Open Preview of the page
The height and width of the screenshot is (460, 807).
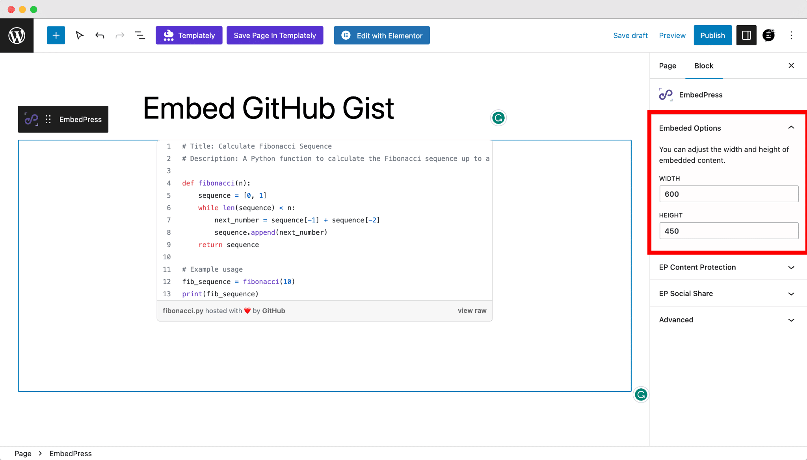[x=672, y=35]
